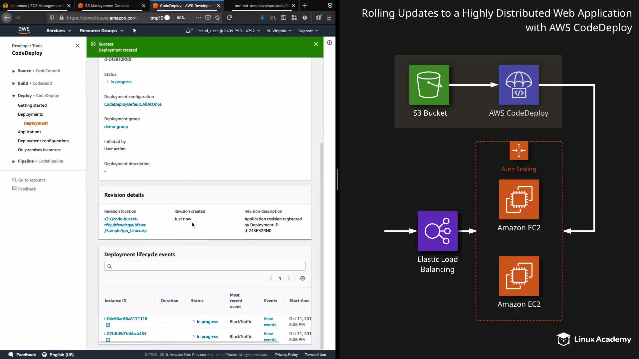Select Deployment configurations in the sidebar
The height and width of the screenshot is (359, 639).
pos(44,141)
